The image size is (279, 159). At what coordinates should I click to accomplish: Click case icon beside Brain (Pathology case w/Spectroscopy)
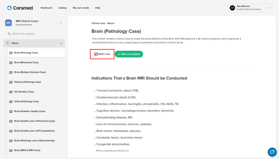tap(11, 141)
